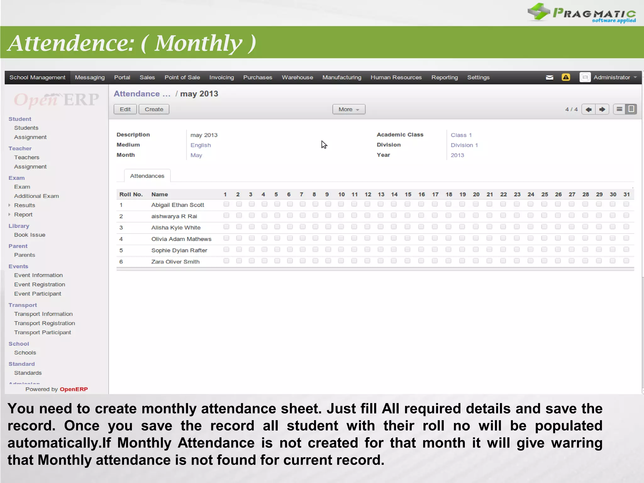Check day 20 for Sophie Dylan Rafter
Viewport: 644px width, 483px height.
pos(476,249)
